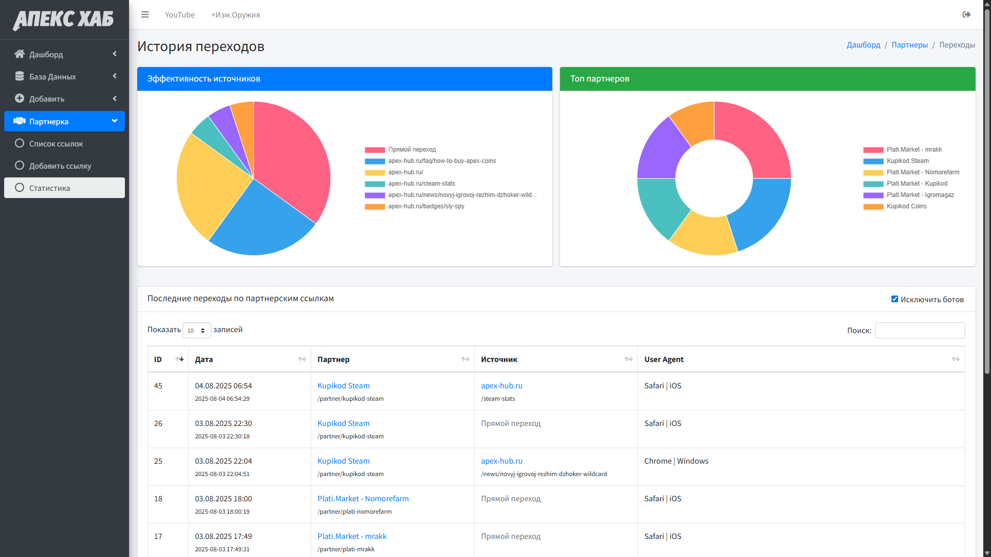Open the Plati.Market - Nomorefarm partner link
Viewport: 991px width, 557px height.
pos(363,499)
